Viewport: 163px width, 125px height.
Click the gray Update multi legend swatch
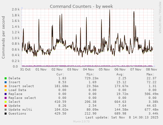pos(6,110)
